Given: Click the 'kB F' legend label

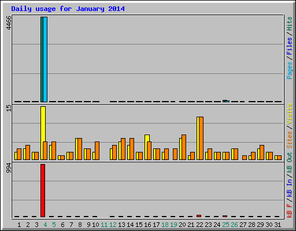Looking at the screenshot, I should [290, 211].
